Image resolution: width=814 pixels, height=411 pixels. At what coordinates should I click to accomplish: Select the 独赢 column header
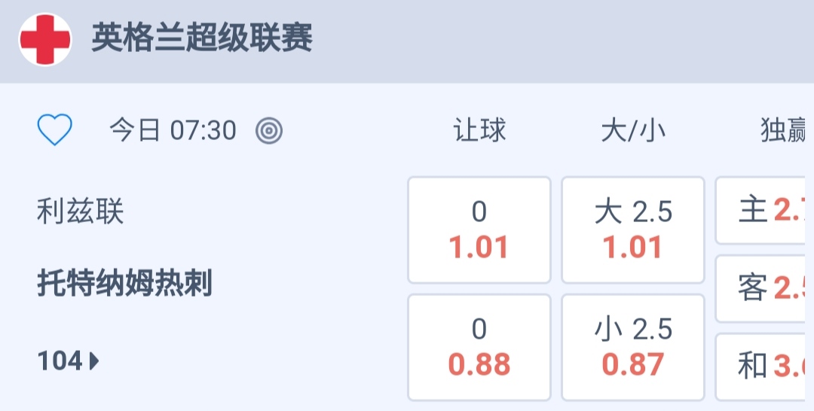[x=782, y=131]
